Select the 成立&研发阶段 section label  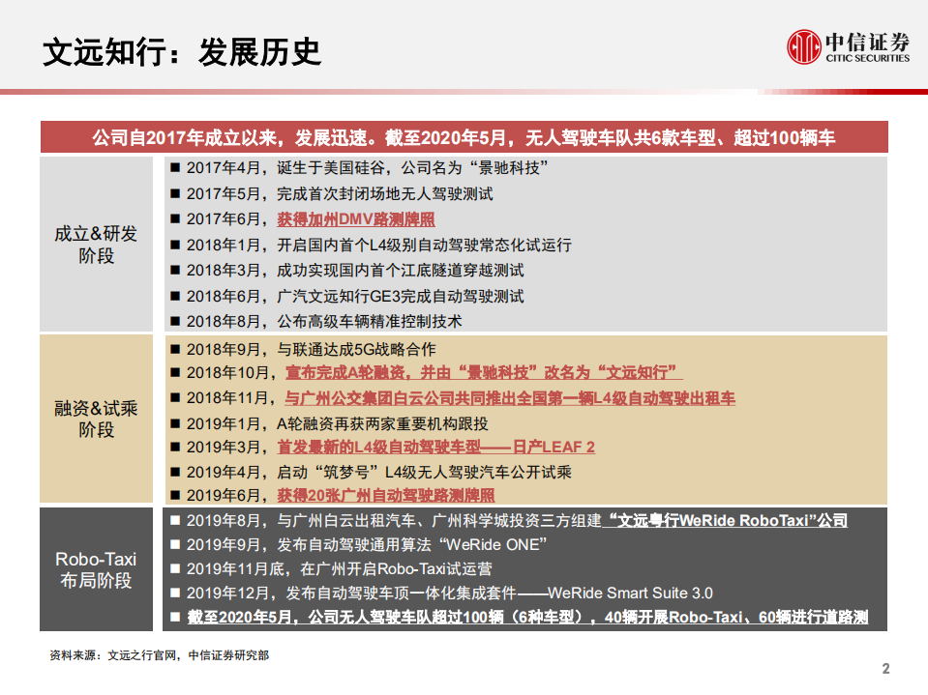click(x=95, y=245)
